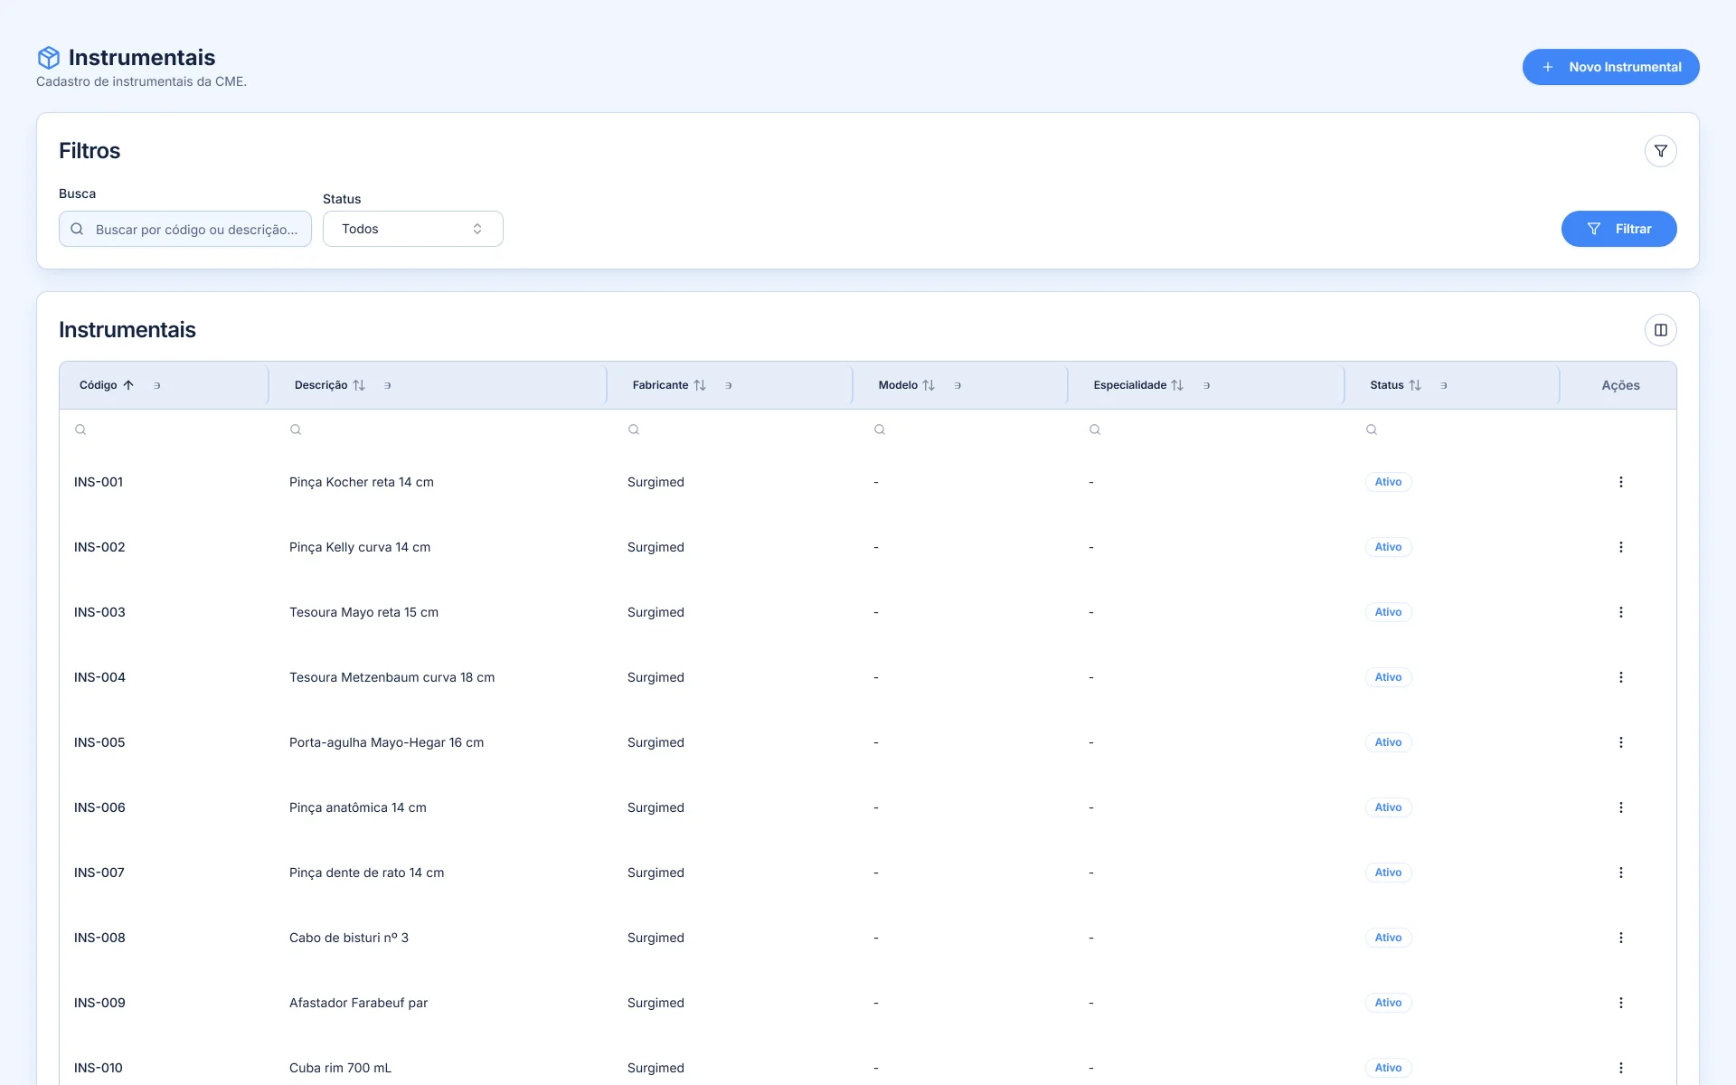Click the Modelo column search field
The width and height of the screenshot is (1736, 1085).
(x=967, y=429)
